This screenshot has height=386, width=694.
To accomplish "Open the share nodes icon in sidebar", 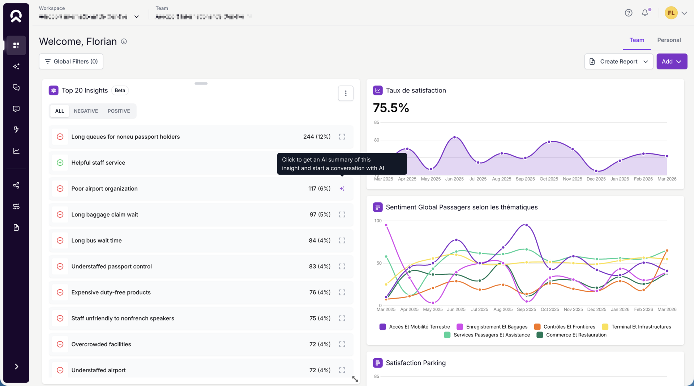I will [x=16, y=185].
